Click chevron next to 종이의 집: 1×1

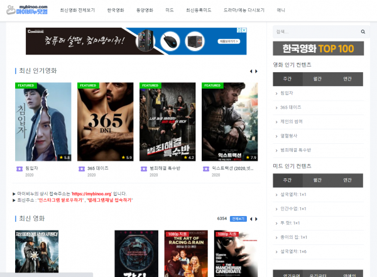276,237
